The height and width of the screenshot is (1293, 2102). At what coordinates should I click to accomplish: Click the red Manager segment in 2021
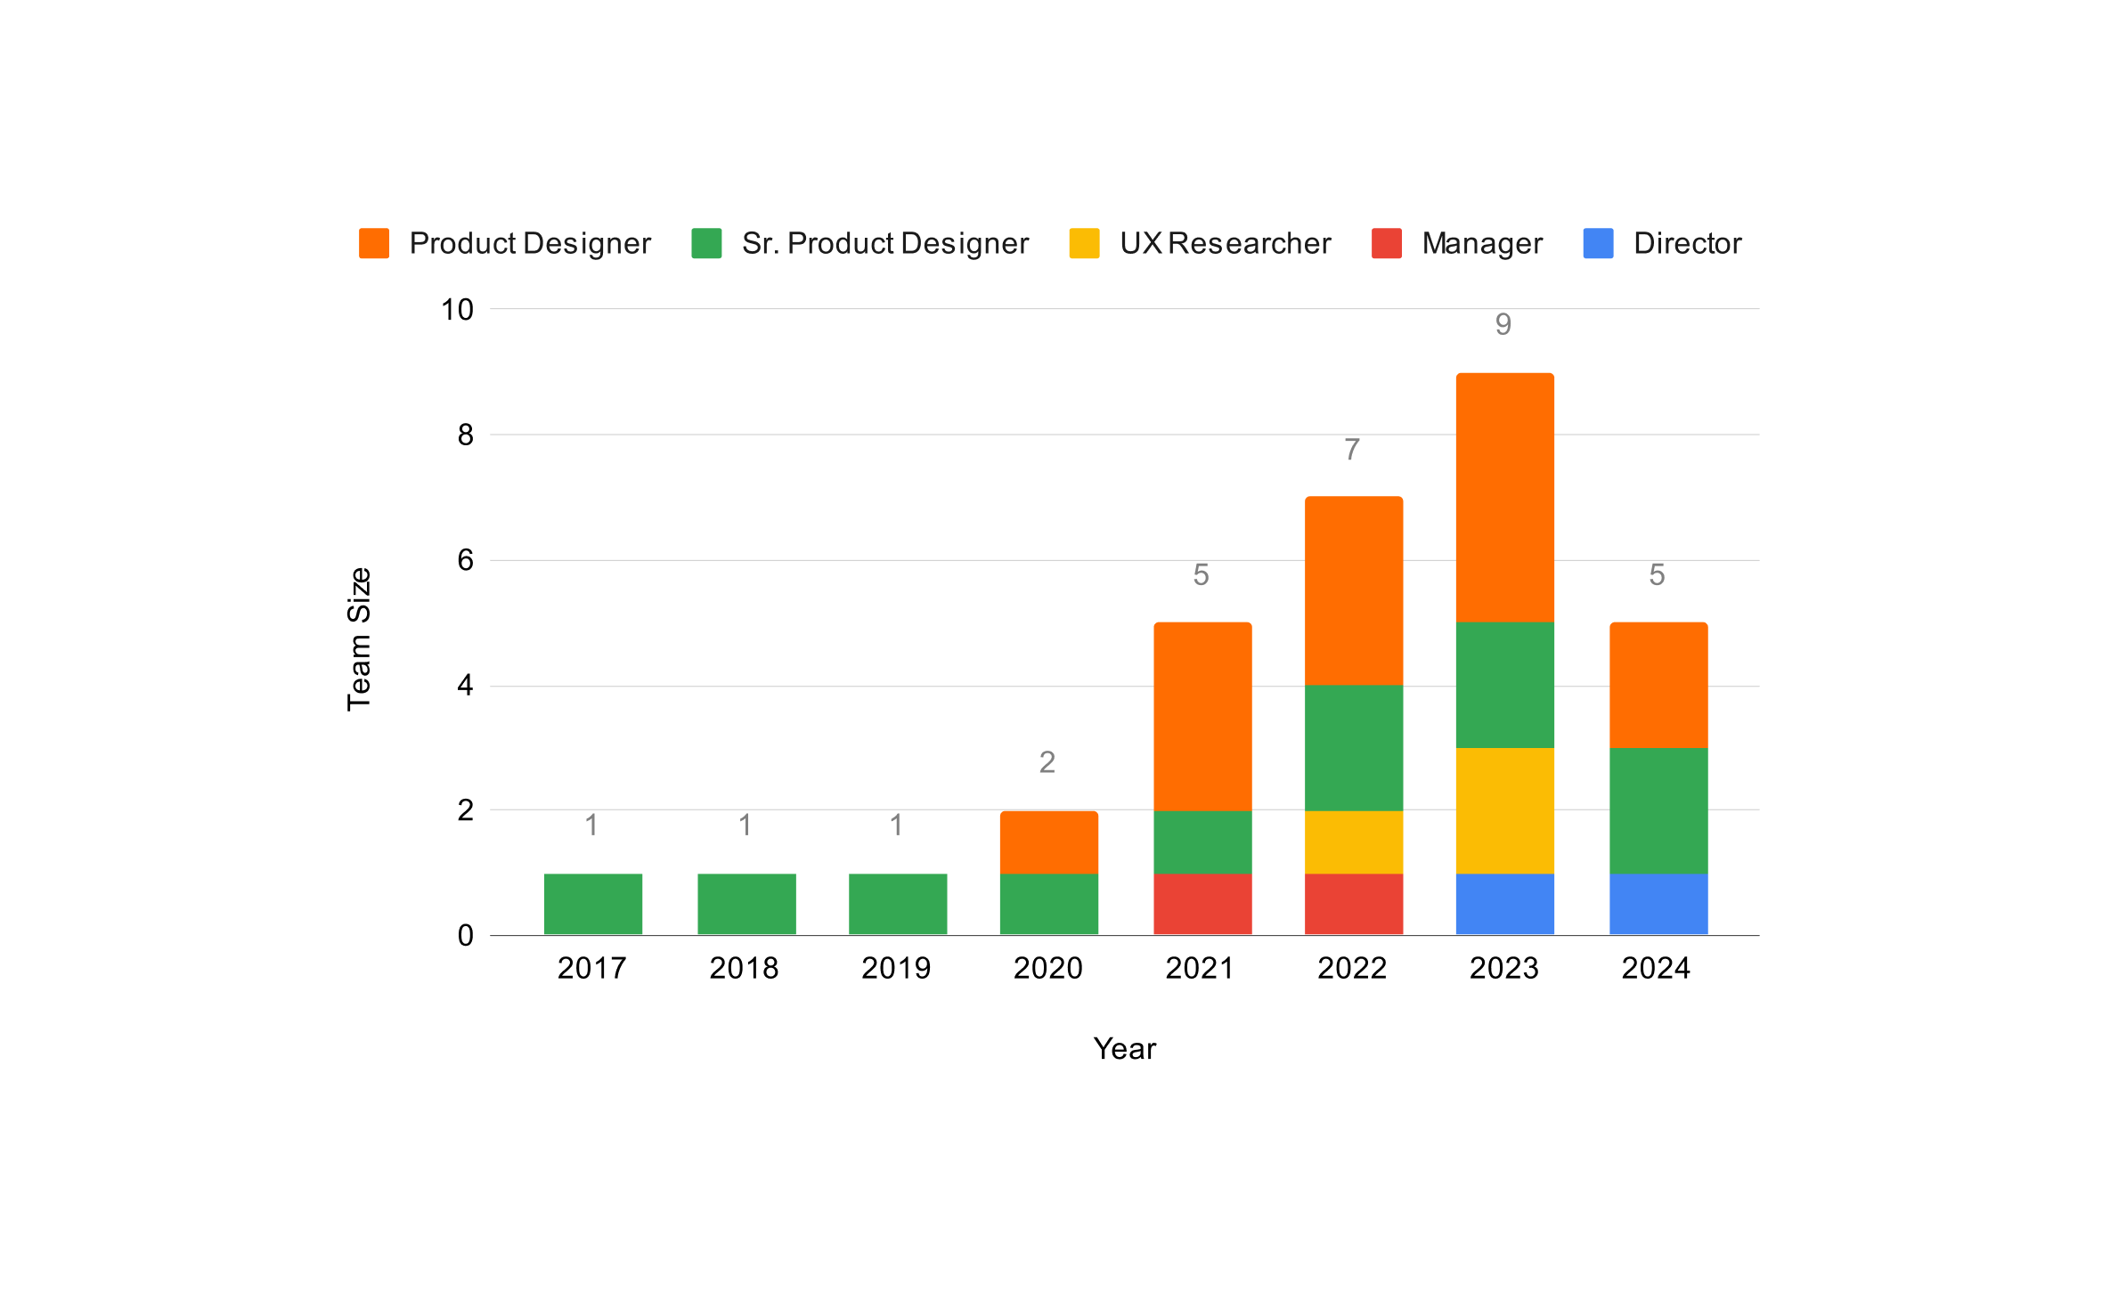[1202, 904]
